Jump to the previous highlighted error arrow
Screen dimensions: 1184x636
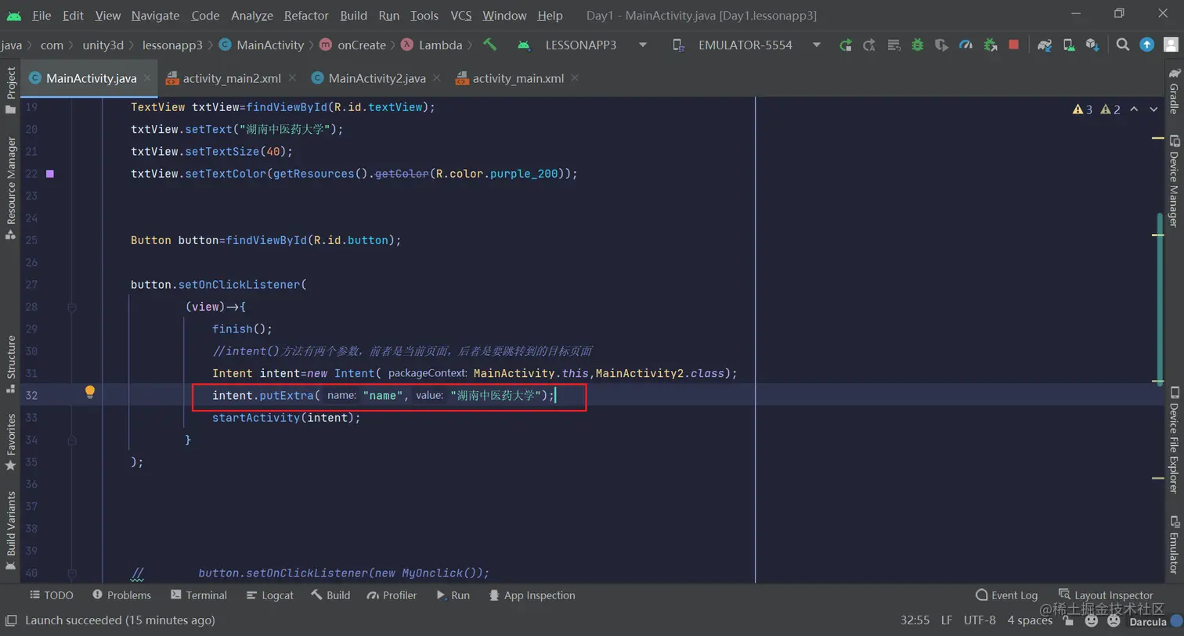1134,110
